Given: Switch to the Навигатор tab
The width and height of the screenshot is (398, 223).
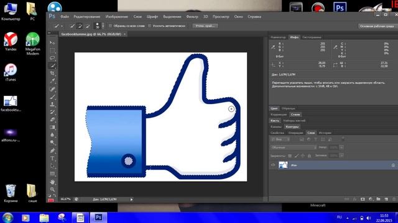Looking at the screenshot, I should 278,37.
